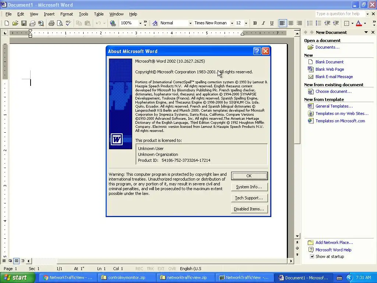This screenshot has width=377, height=283.
Task: Click the Decrease Indent icon
Action: click(327, 23)
